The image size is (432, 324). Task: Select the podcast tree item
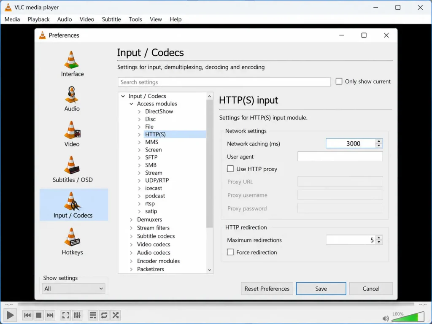[x=155, y=196]
